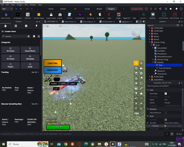The height and width of the screenshot is (147, 184).
Task: Launch the GUI2LUA plugin
Action: pyautogui.click(x=28, y=16)
